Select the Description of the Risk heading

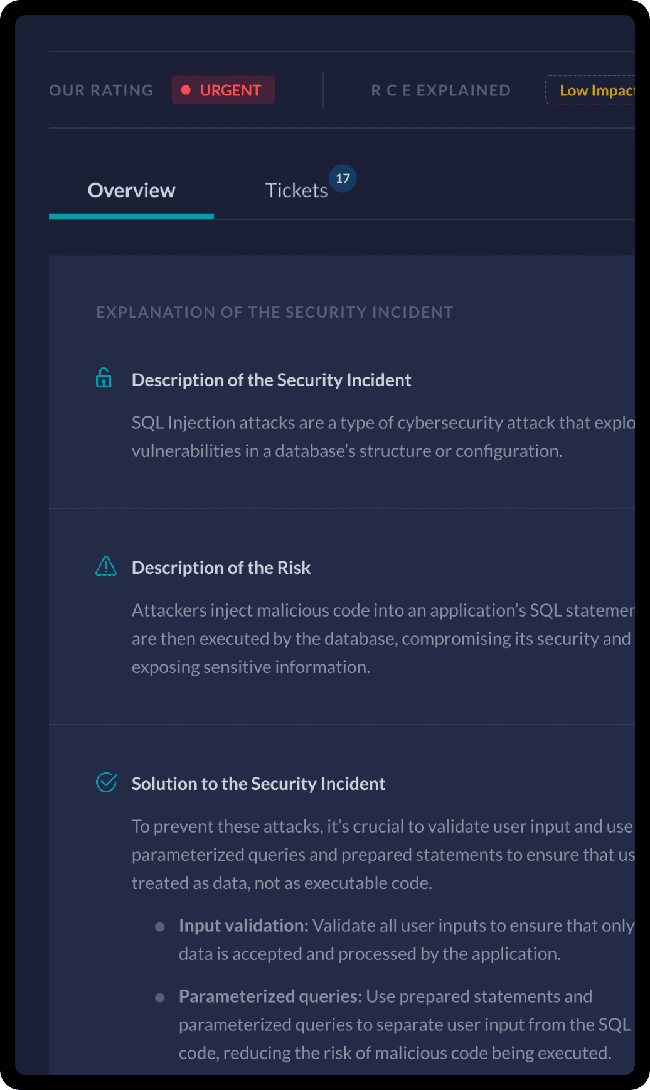pyautogui.click(x=221, y=568)
